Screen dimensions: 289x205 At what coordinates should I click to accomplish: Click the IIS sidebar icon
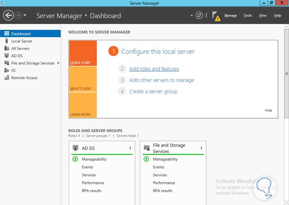click(x=7, y=70)
